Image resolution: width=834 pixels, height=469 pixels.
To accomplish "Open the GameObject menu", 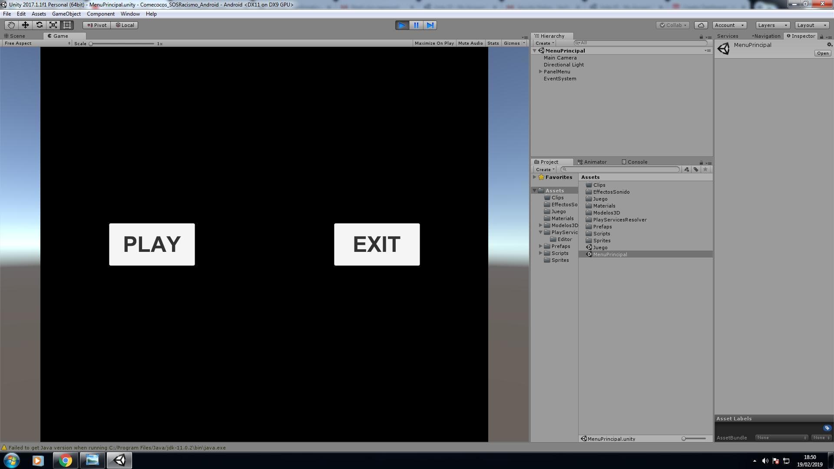I will click(x=66, y=14).
